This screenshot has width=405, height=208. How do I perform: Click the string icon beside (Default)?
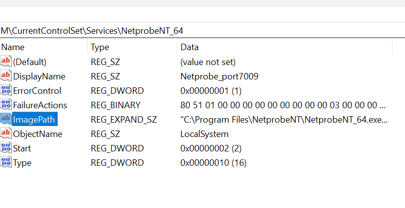pos(6,62)
